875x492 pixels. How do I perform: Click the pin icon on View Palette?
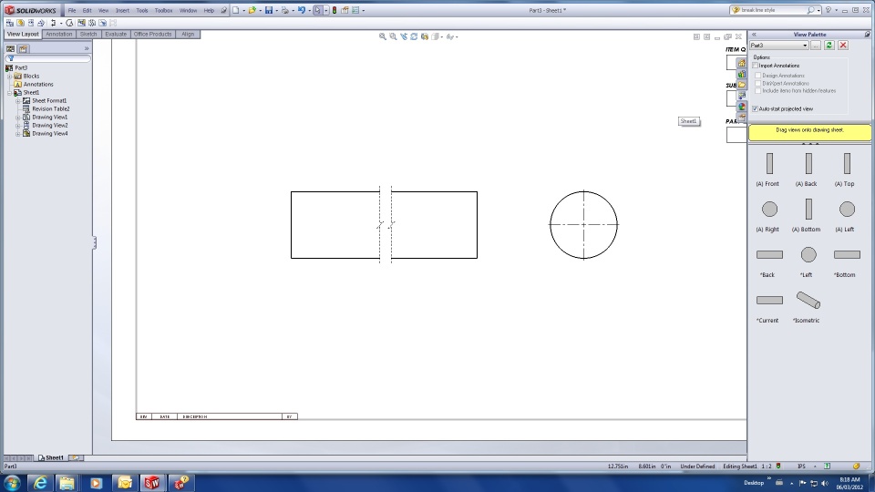tap(867, 35)
